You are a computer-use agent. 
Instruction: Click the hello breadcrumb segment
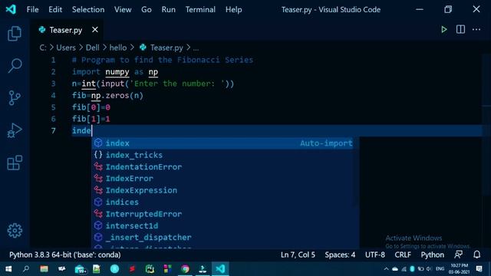coord(118,48)
